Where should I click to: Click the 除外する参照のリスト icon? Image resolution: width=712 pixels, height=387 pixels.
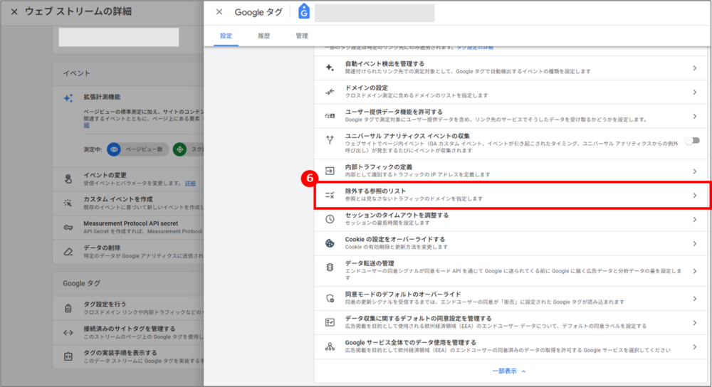(x=330, y=195)
